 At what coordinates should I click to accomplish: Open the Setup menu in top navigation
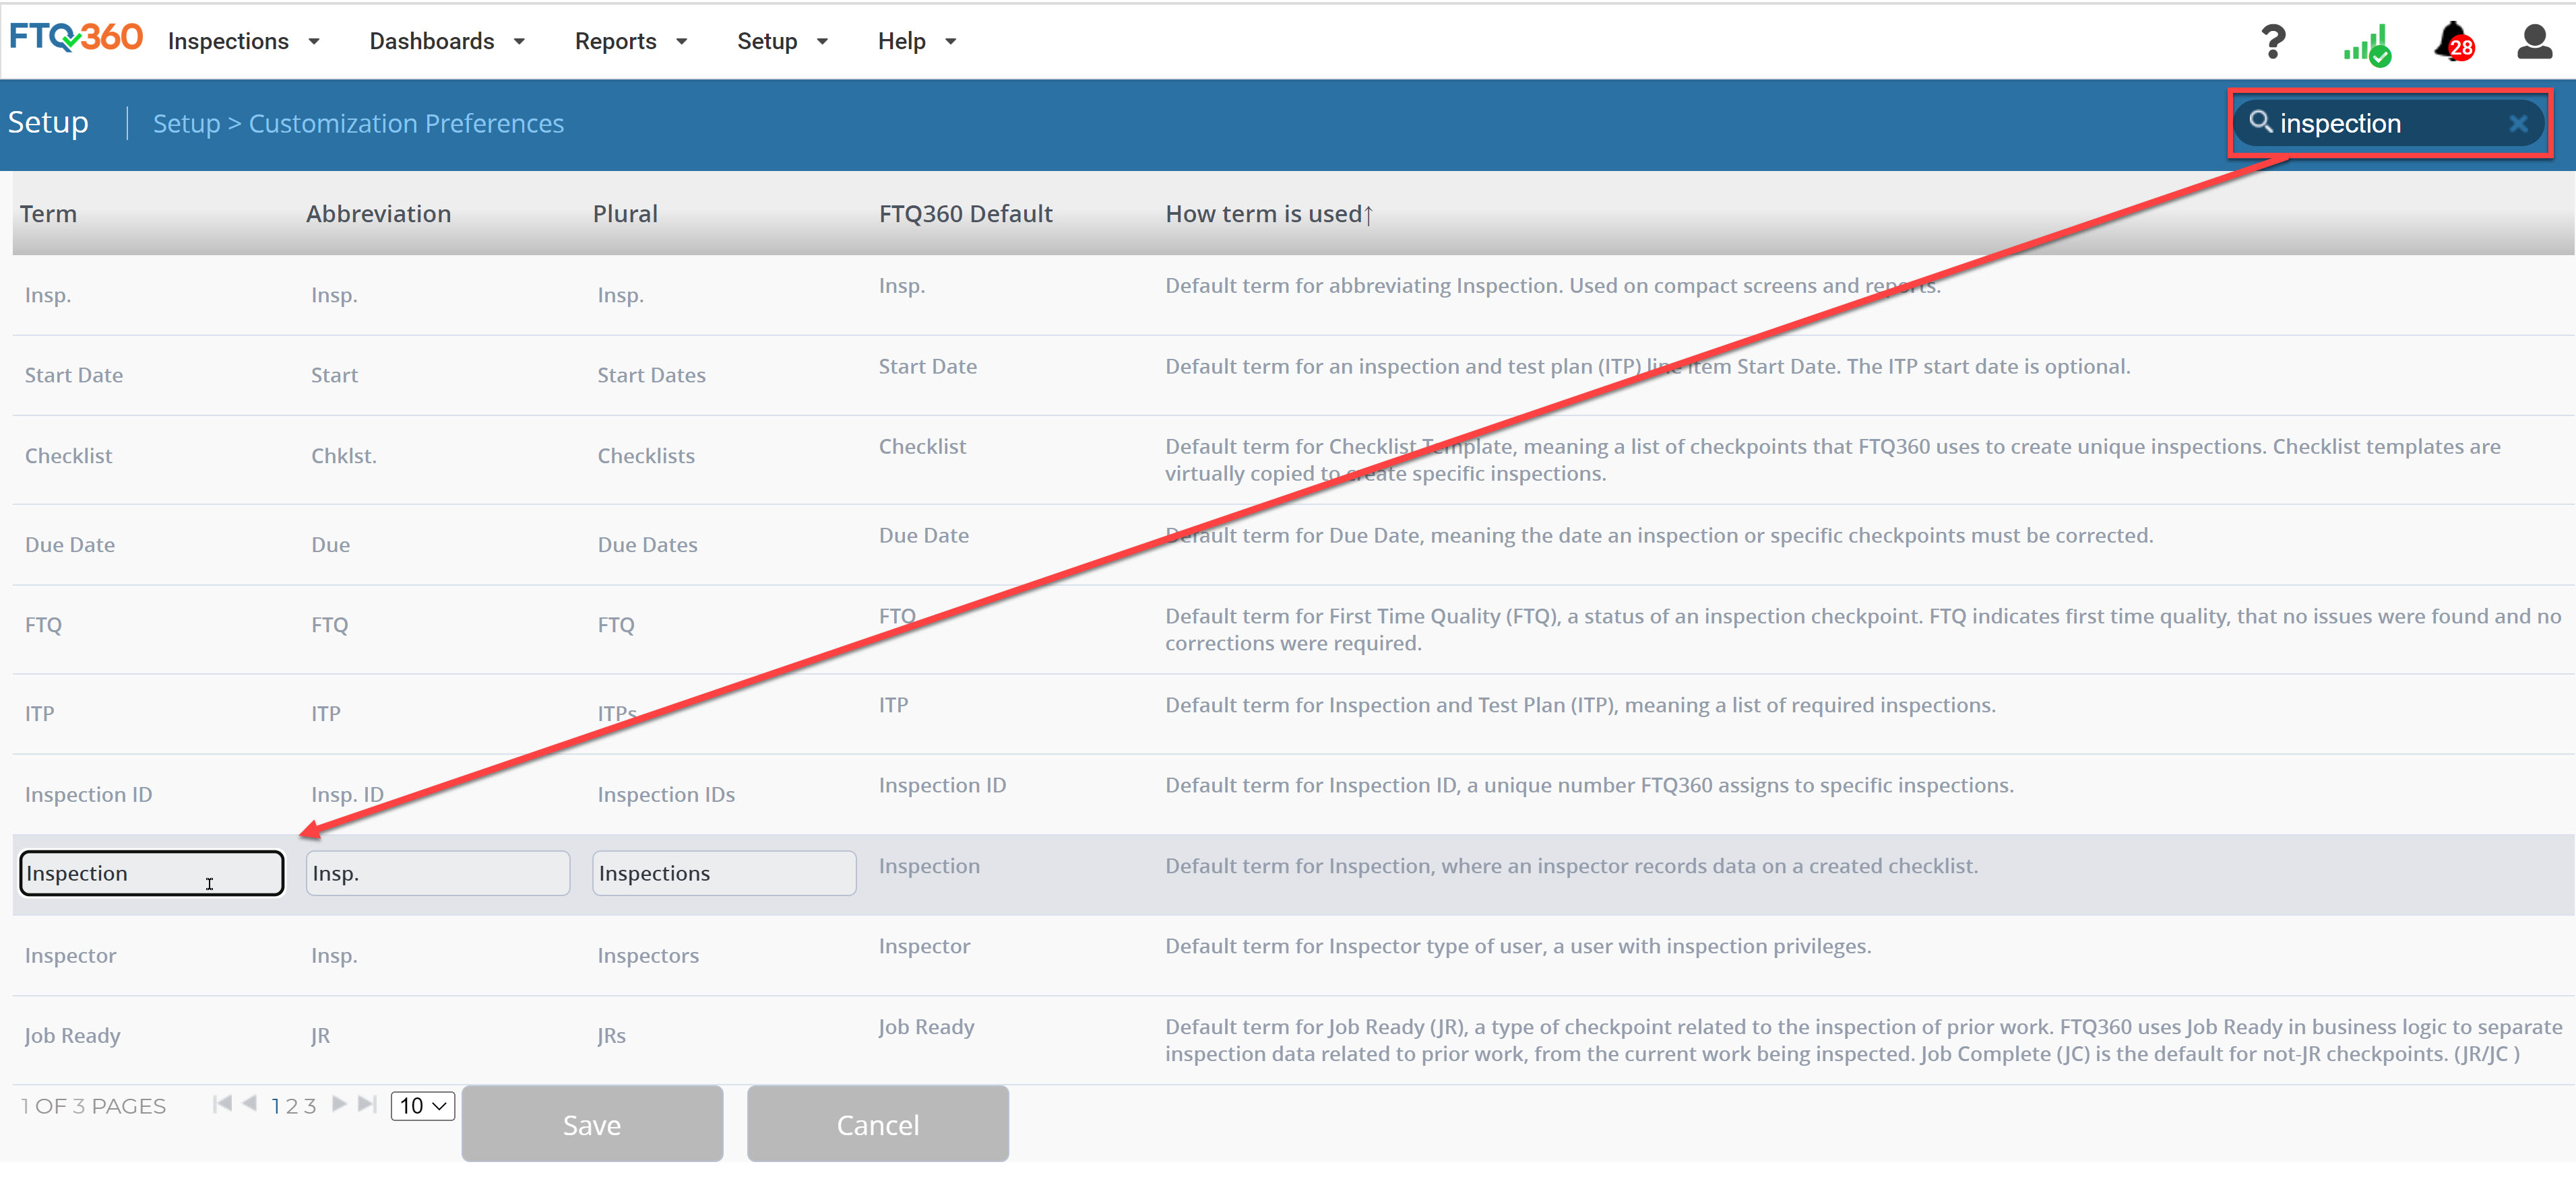(x=767, y=41)
